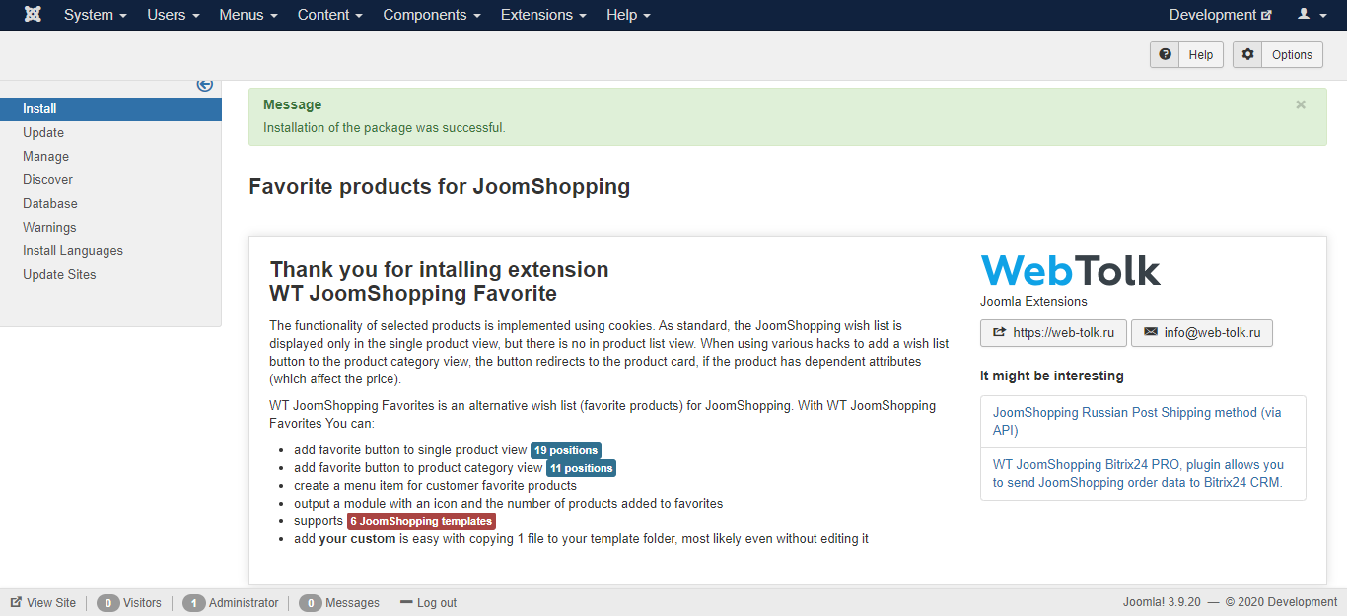The width and height of the screenshot is (1347, 616).
Task: Open the Development site link at top right
Action: point(1220,15)
